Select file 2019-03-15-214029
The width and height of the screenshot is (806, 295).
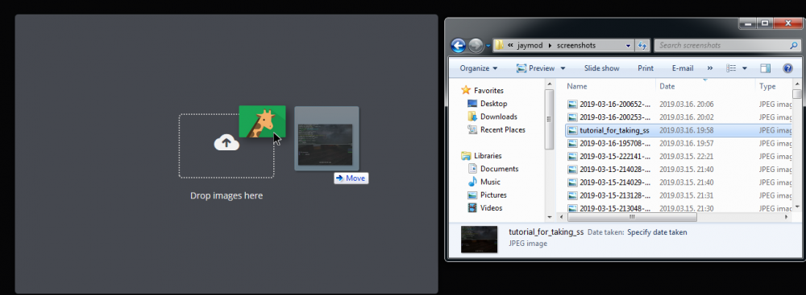[x=615, y=182]
